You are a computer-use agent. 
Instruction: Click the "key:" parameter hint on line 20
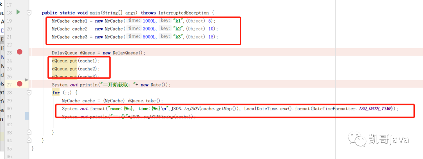pyautogui.click(x=165, y=29)
